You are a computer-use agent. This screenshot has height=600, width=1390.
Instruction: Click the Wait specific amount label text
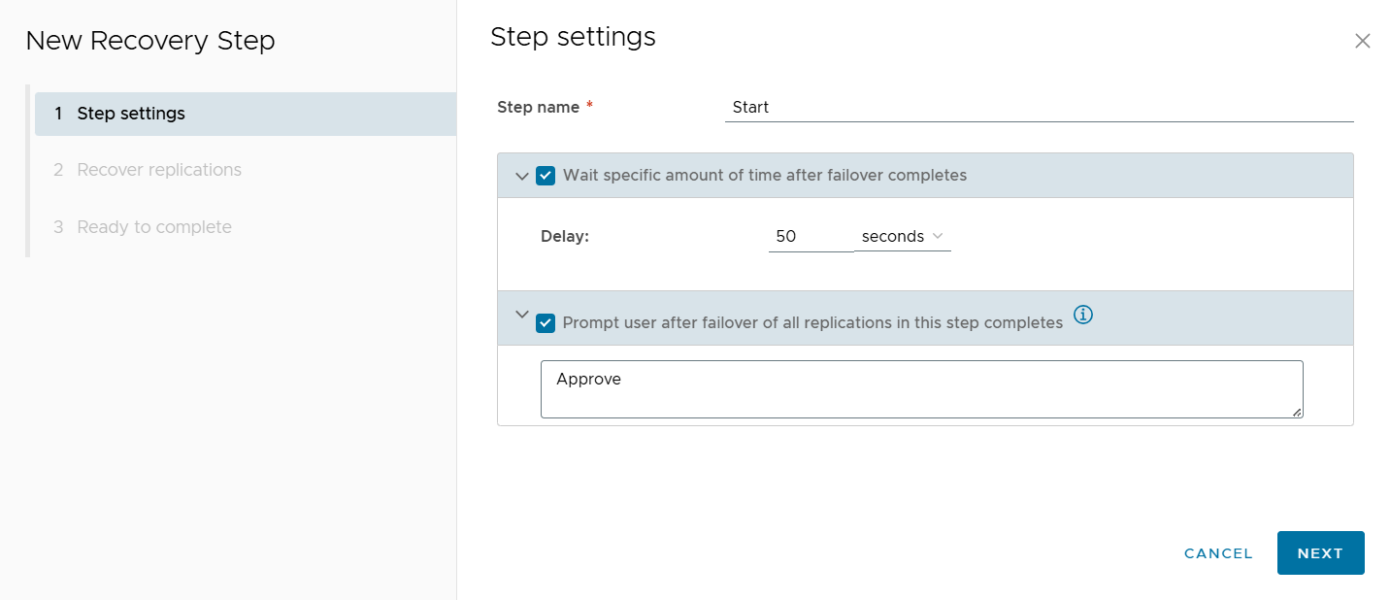click(x=764, y=176)
